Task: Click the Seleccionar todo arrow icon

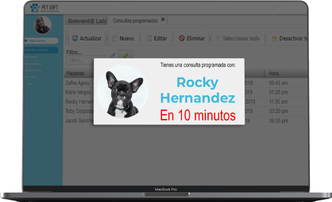Action: [218, 38]
